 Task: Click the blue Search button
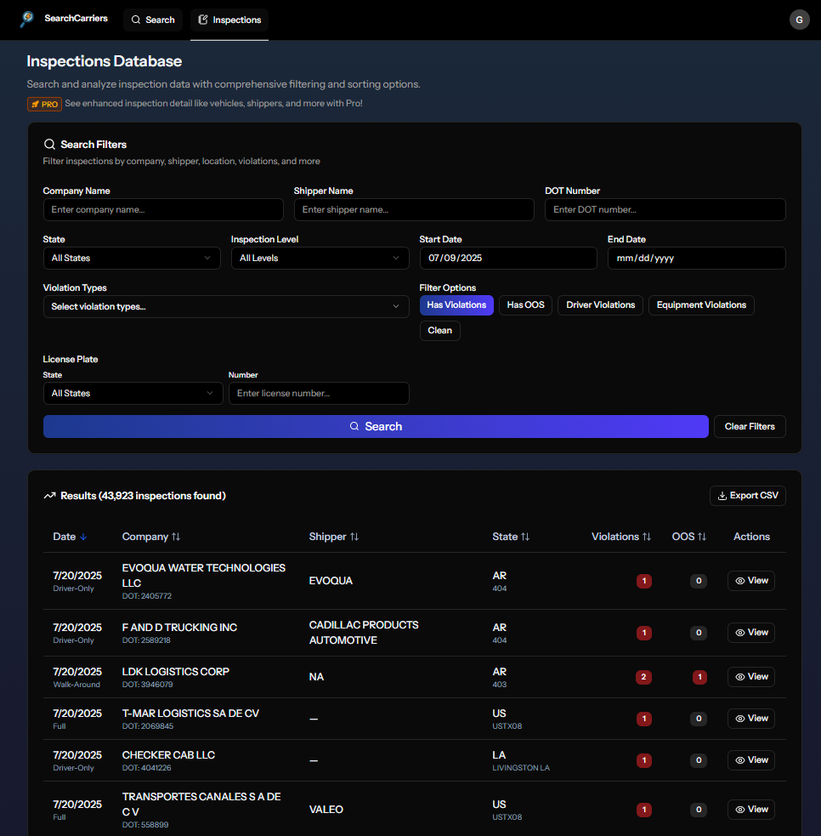coord(377,426)
